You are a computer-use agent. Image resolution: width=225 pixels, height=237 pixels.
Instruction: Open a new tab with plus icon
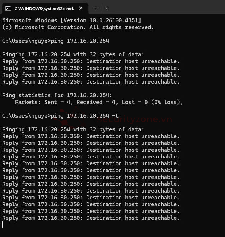96,8
